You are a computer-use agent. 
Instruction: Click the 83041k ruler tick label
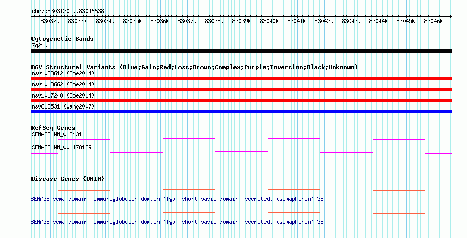click(x=296, y=21)
